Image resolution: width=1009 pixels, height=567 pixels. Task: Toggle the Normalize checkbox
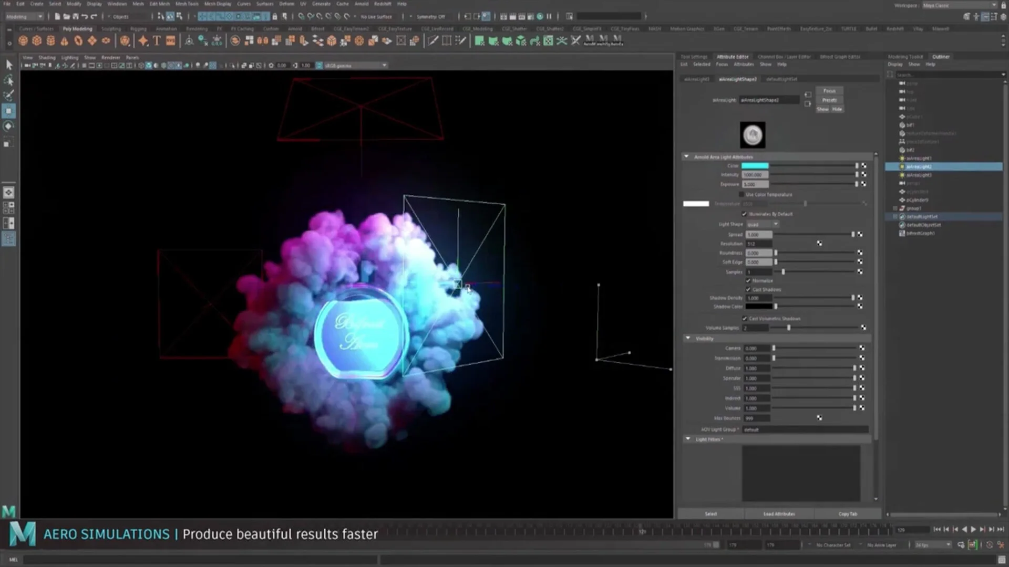[x=748, y=281]
